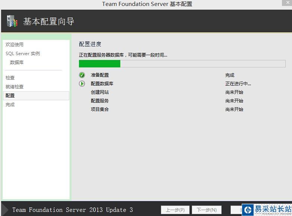Click the 完成 status of 准备配置
This screenshot has height=216, width=292.
coord(230,75)
